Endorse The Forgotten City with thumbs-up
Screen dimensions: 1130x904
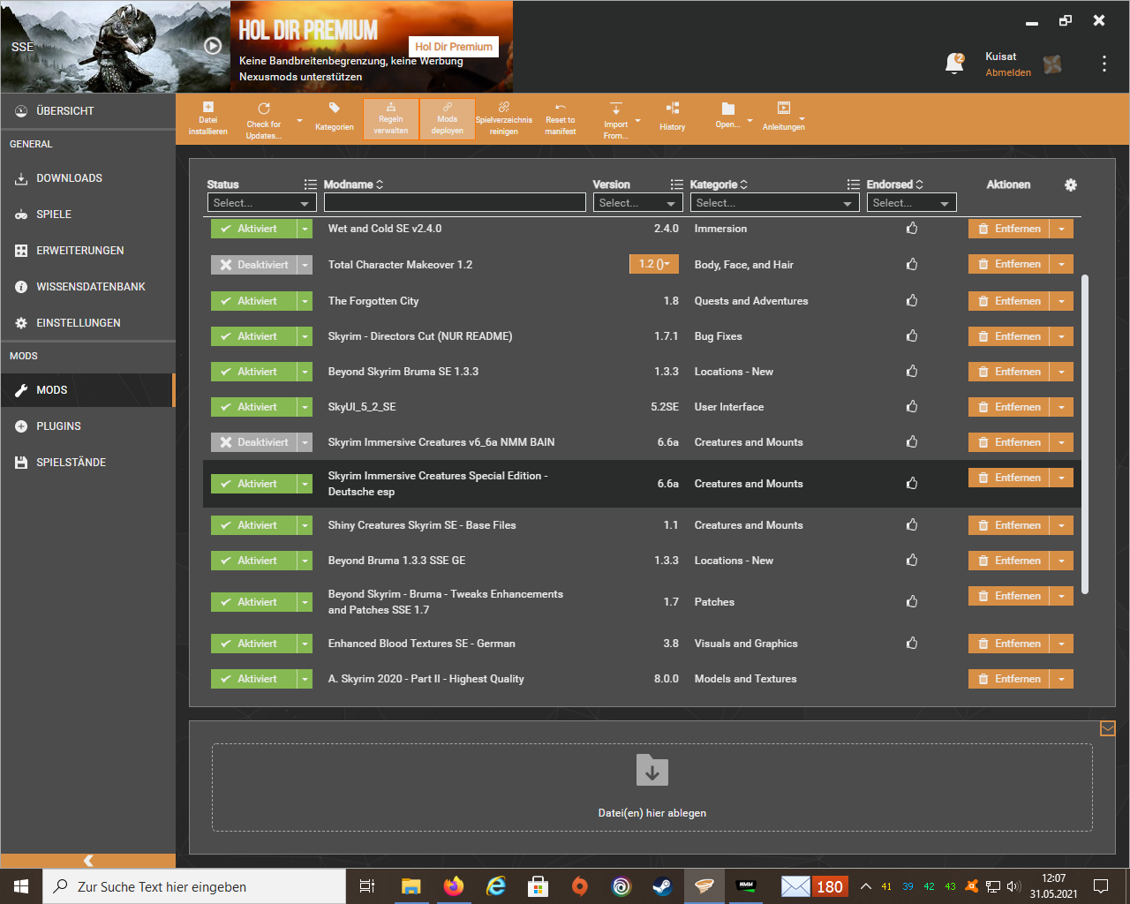point(912,301)
